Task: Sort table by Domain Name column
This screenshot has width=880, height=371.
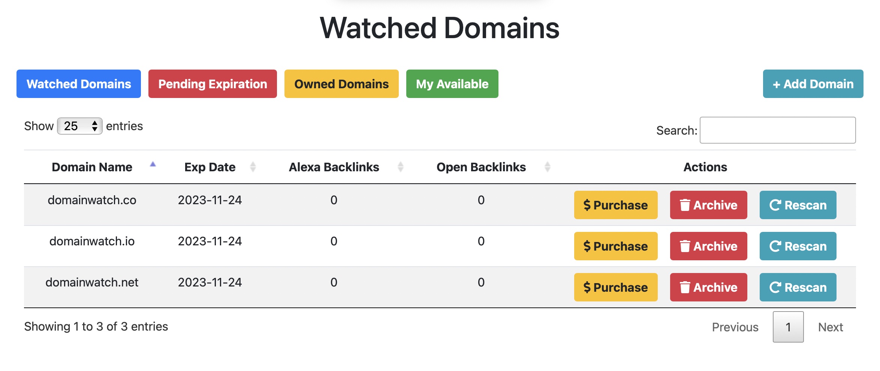Action: (x=92, y=167)
